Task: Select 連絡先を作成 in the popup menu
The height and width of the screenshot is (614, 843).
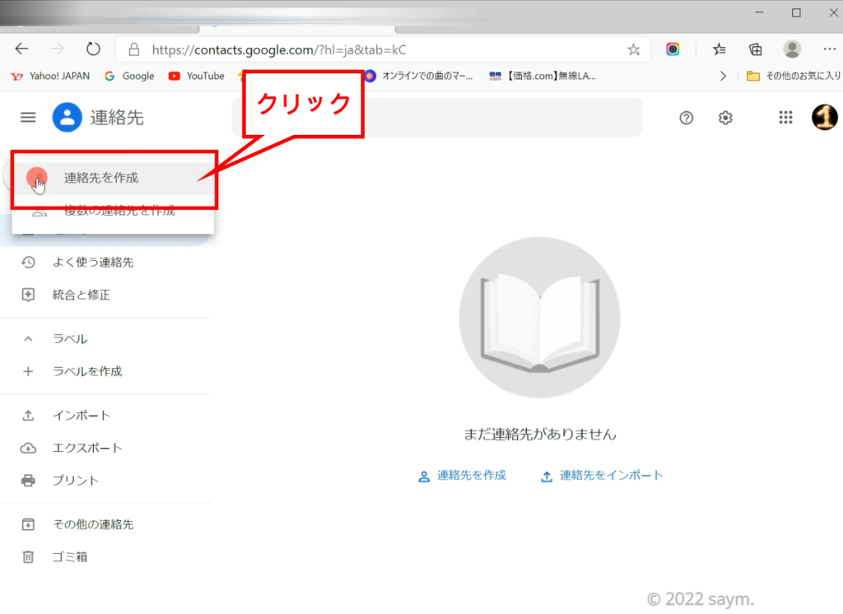Action: 101,178
